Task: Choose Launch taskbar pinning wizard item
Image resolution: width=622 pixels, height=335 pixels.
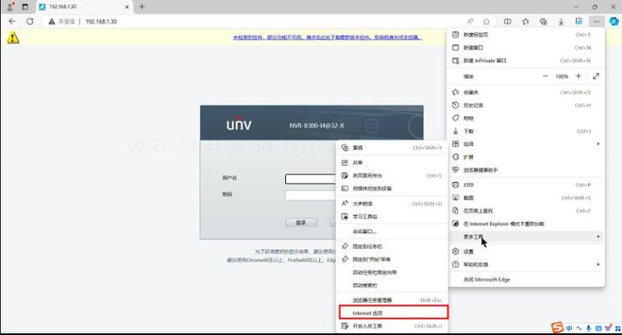Action: (392, 272)
